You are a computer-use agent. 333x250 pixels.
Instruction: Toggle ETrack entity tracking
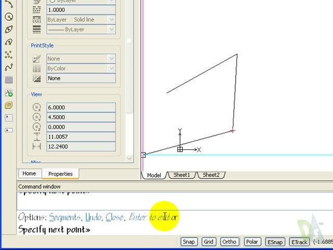tap(299, 242)
